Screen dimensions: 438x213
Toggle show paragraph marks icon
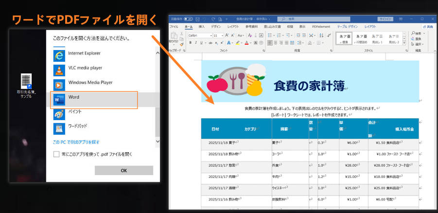329,35
